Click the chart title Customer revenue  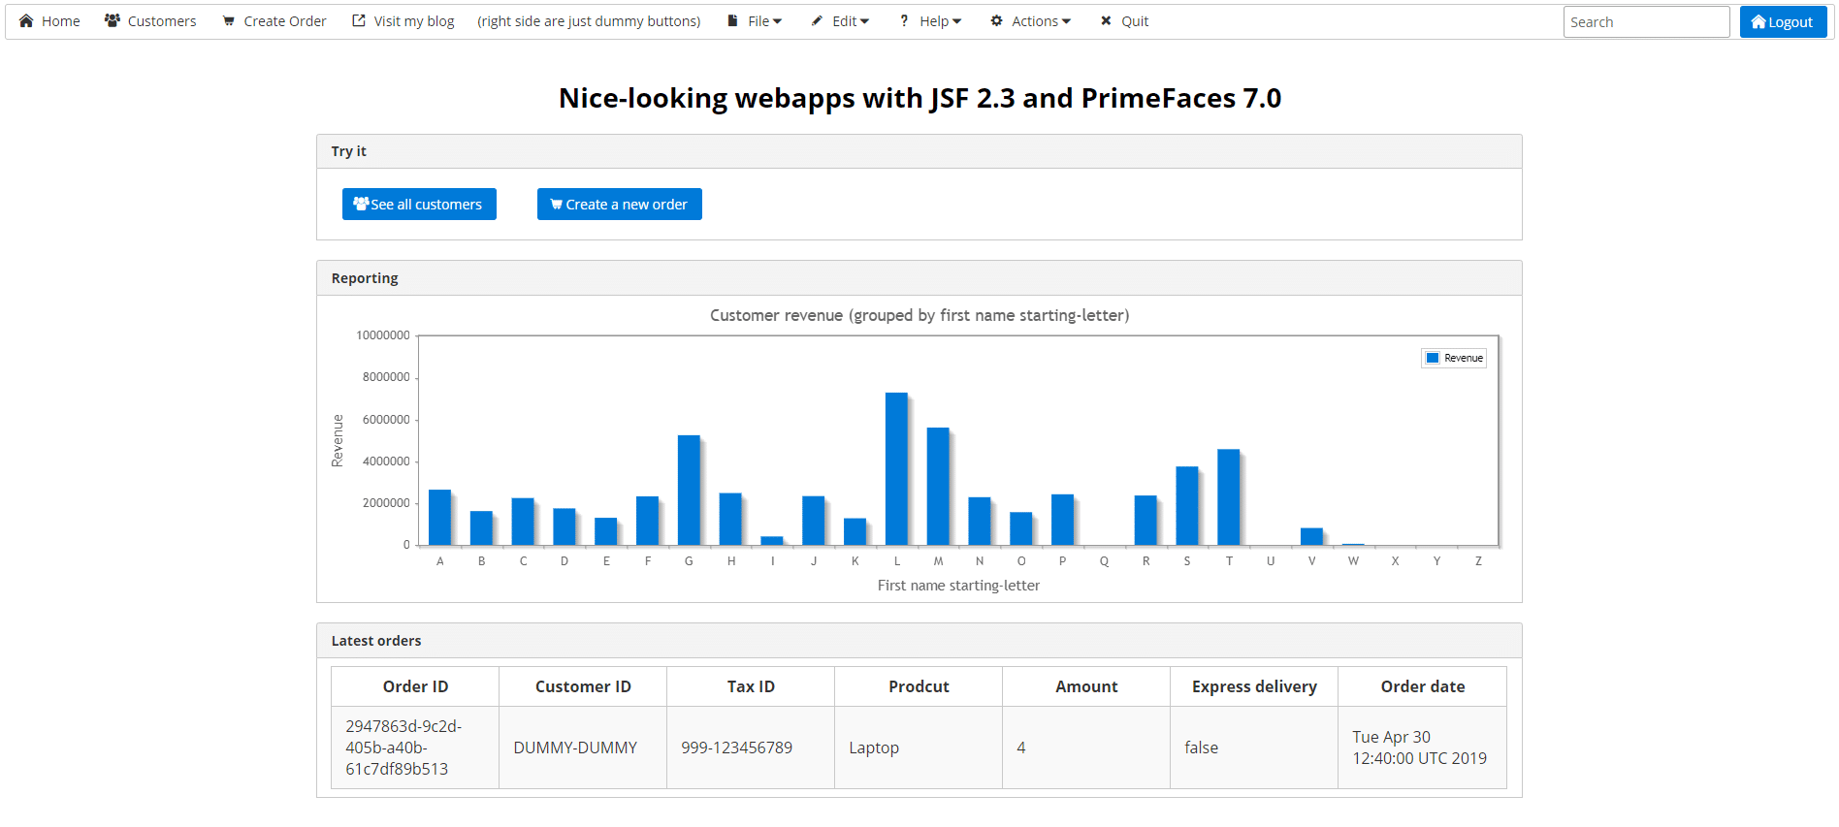click(919, 315)
